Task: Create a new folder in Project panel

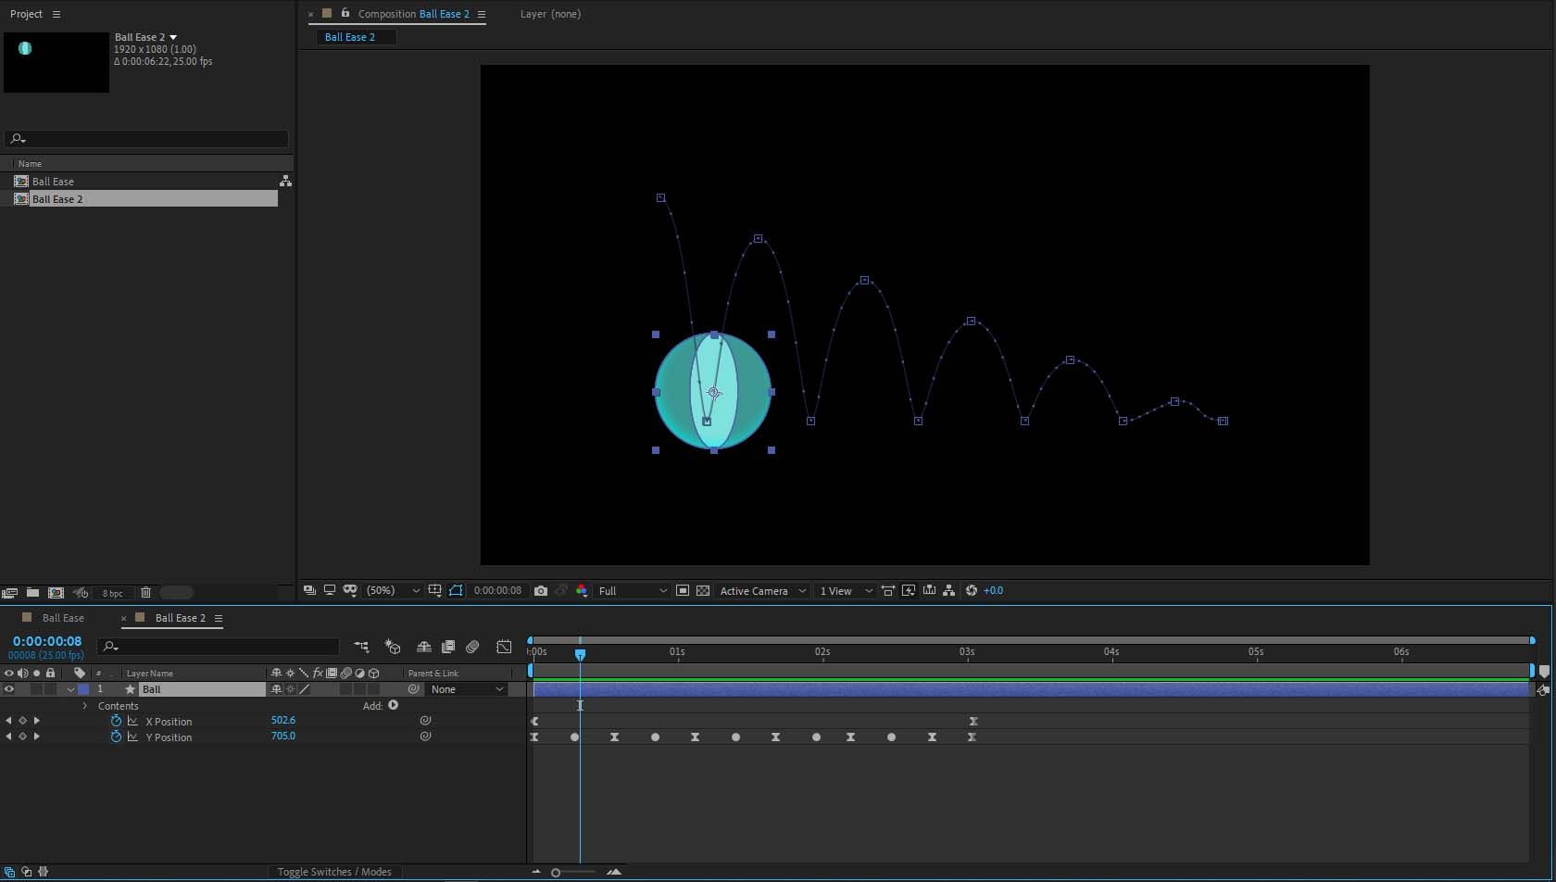Action: (x=32, y=593)
